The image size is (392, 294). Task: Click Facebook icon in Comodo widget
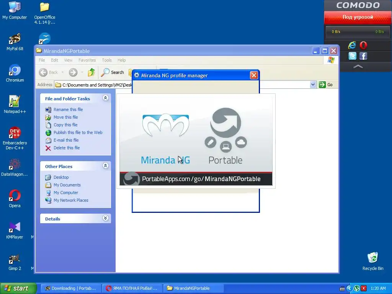(363, 56)
